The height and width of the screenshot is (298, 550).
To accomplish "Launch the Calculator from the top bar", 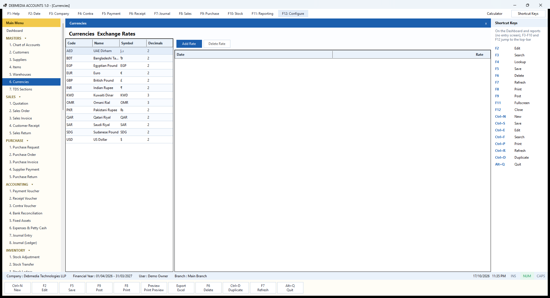I will pos(494,14).
